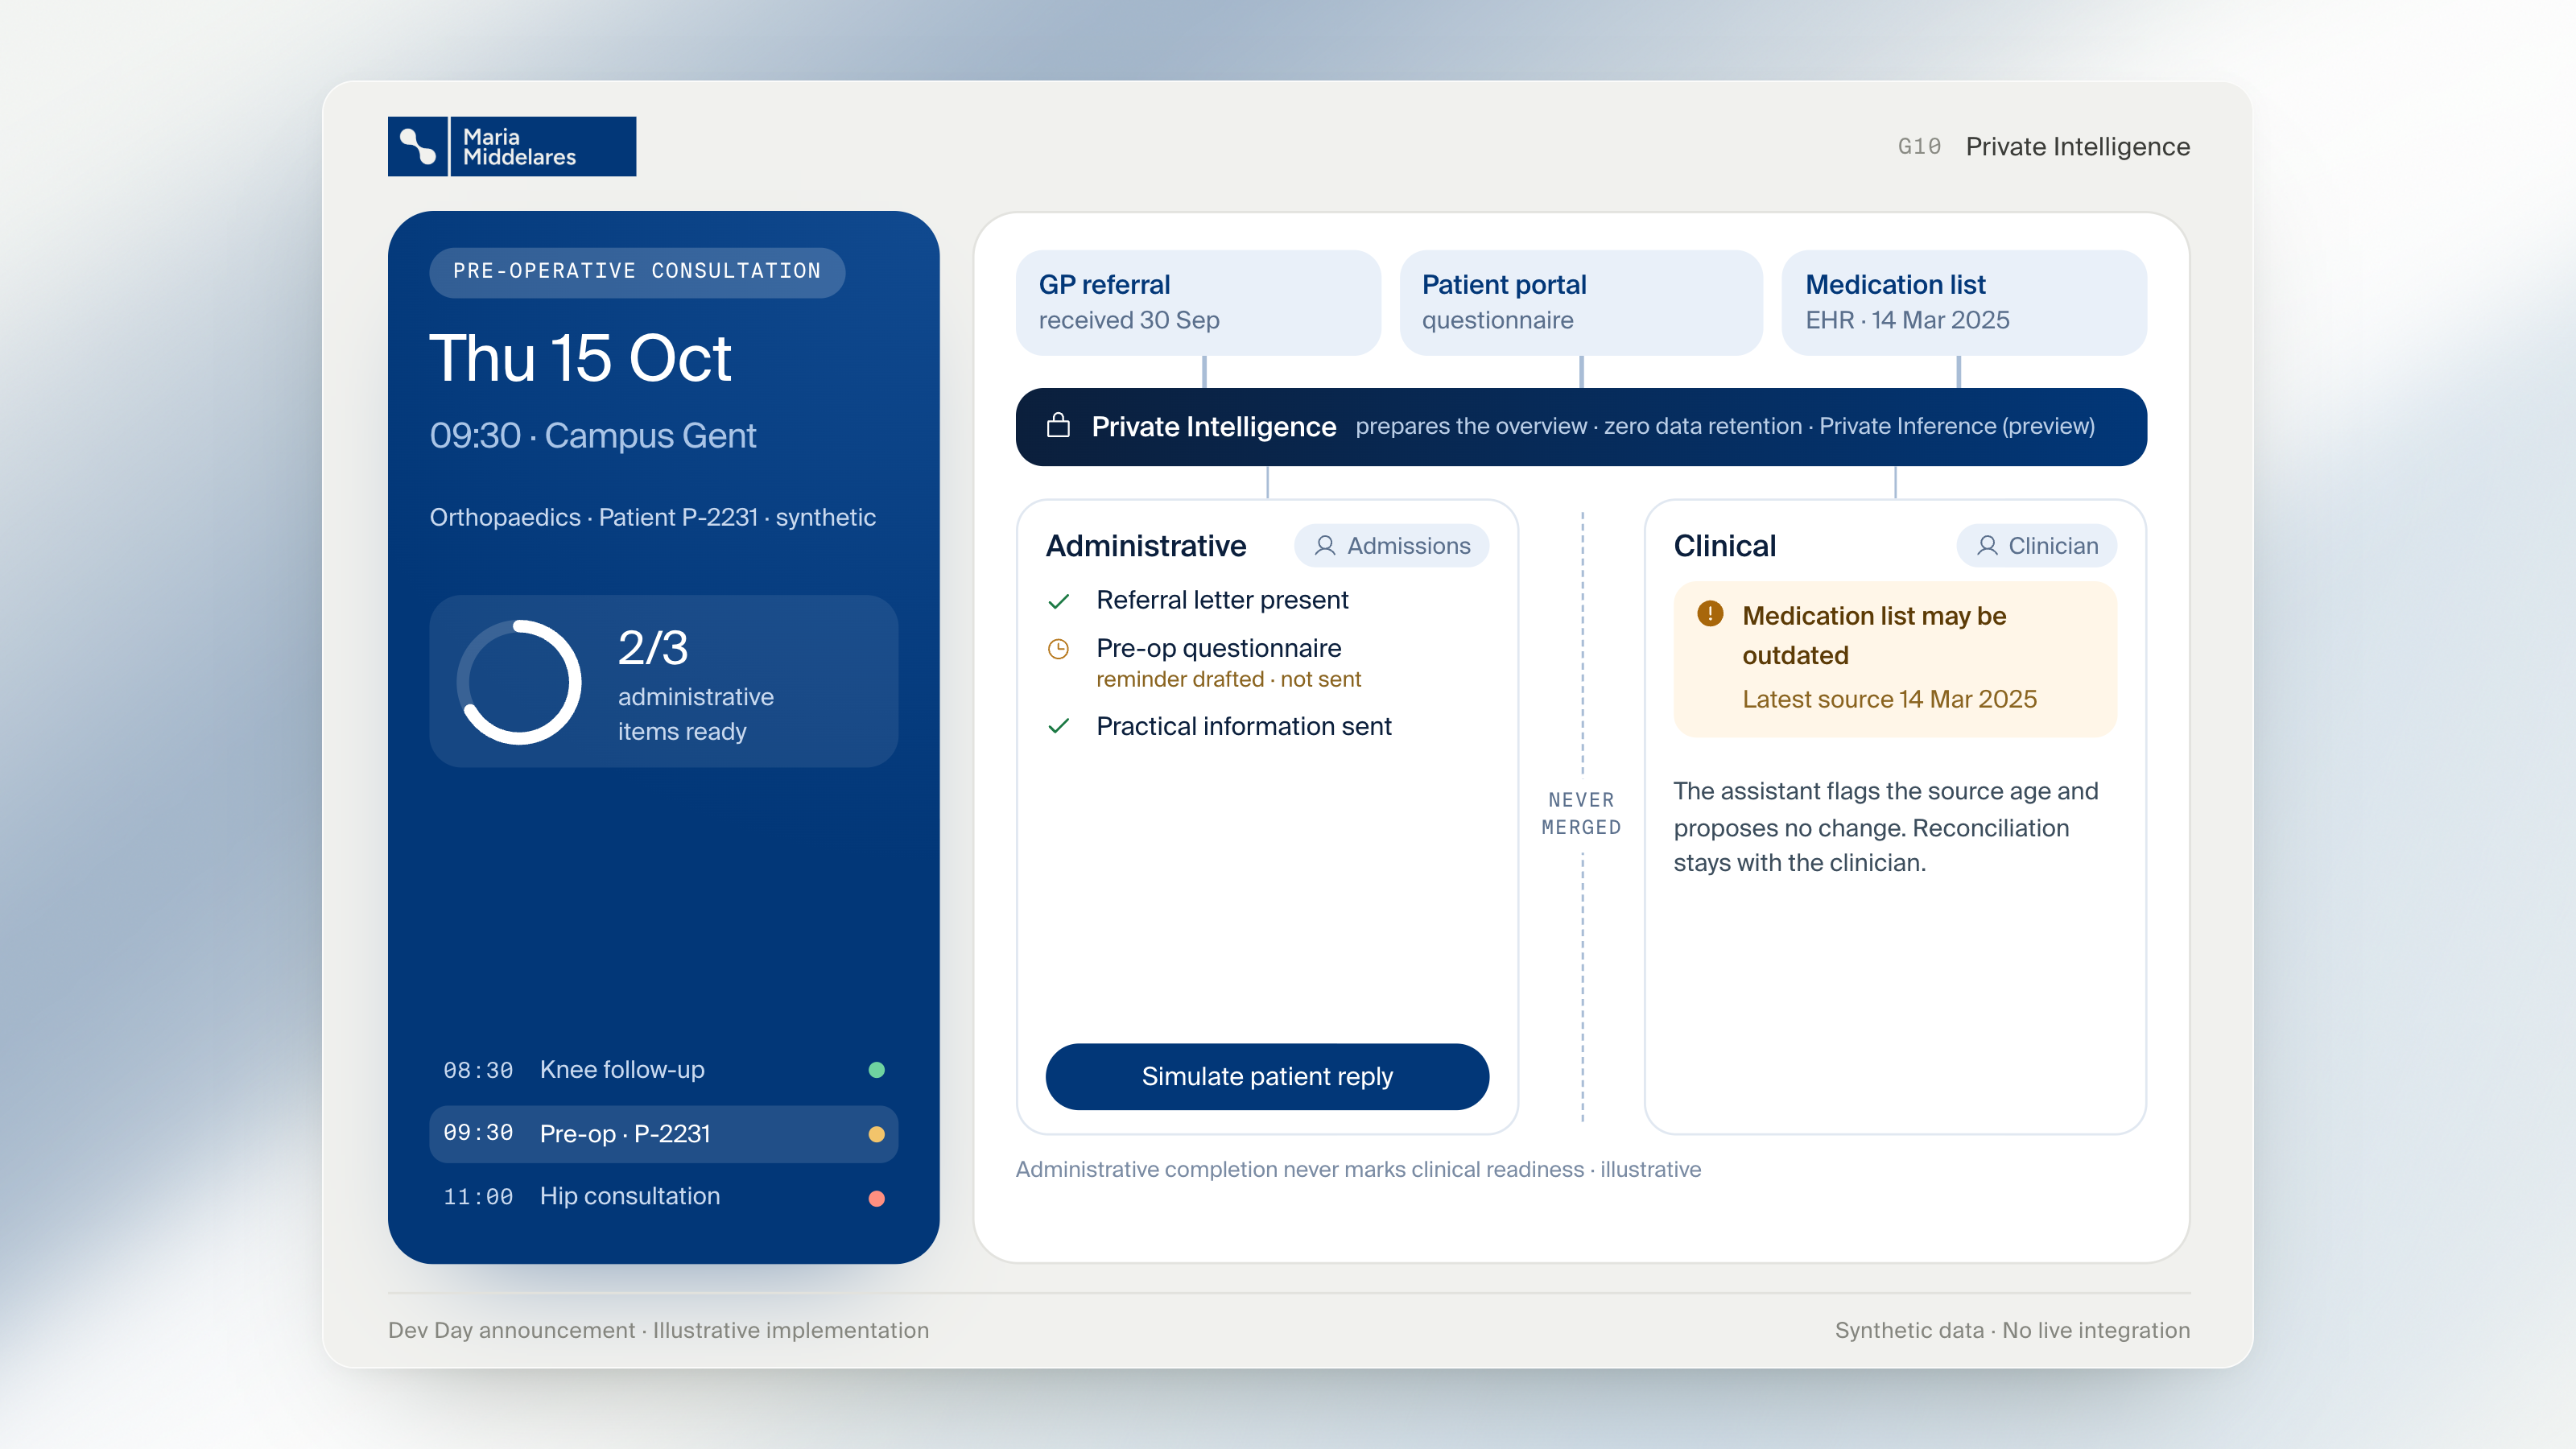The height and width of the screenshot is (1449, 2576).
Task: Open the Medication list EHR card
Action: point(1964,303)
